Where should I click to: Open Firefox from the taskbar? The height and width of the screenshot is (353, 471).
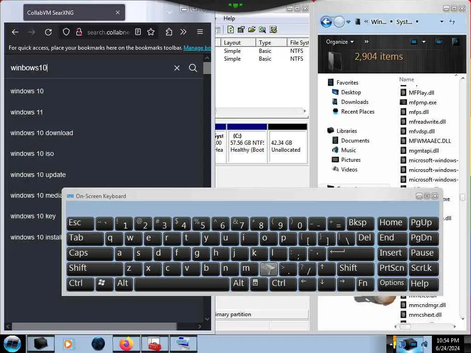(126, 344)
